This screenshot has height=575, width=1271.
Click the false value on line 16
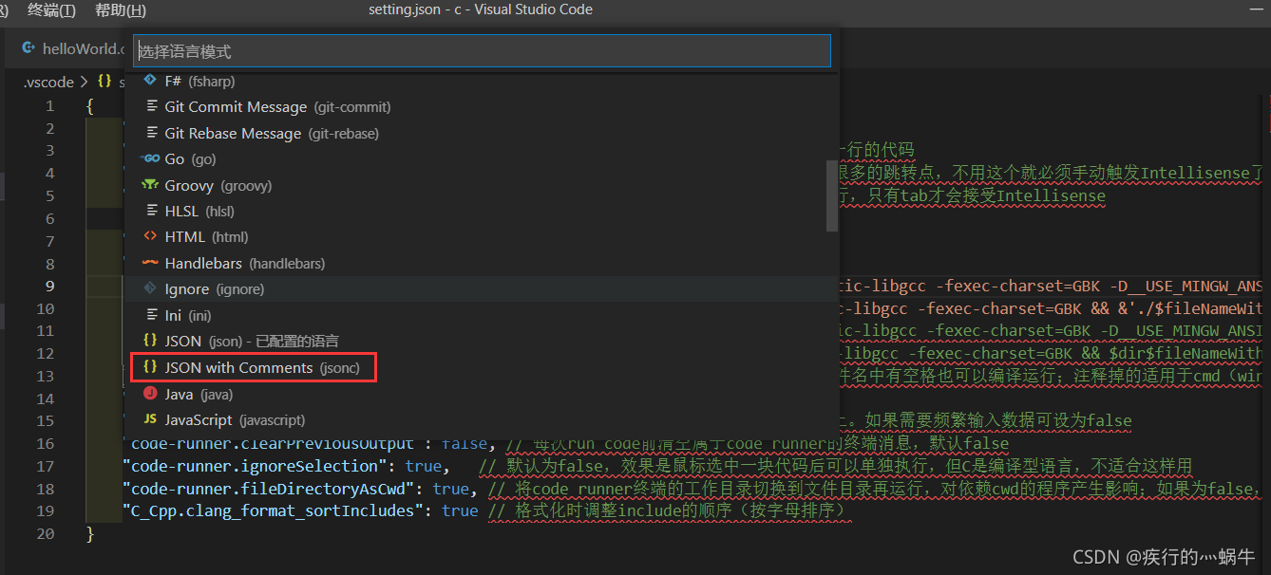tap(465, 443)
